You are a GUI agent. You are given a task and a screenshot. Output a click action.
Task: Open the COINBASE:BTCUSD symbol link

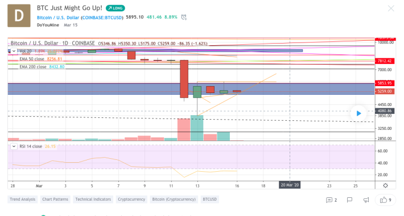[x=102, y=18]
